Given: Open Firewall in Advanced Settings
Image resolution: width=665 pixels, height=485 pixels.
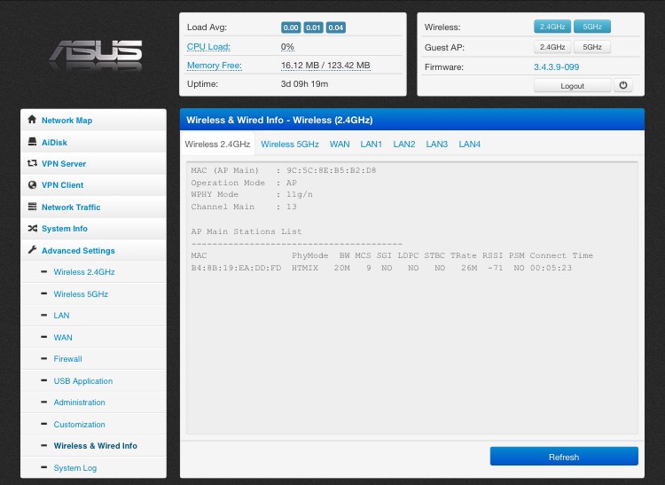Looking at the screenshot, I should click(67, 359).
